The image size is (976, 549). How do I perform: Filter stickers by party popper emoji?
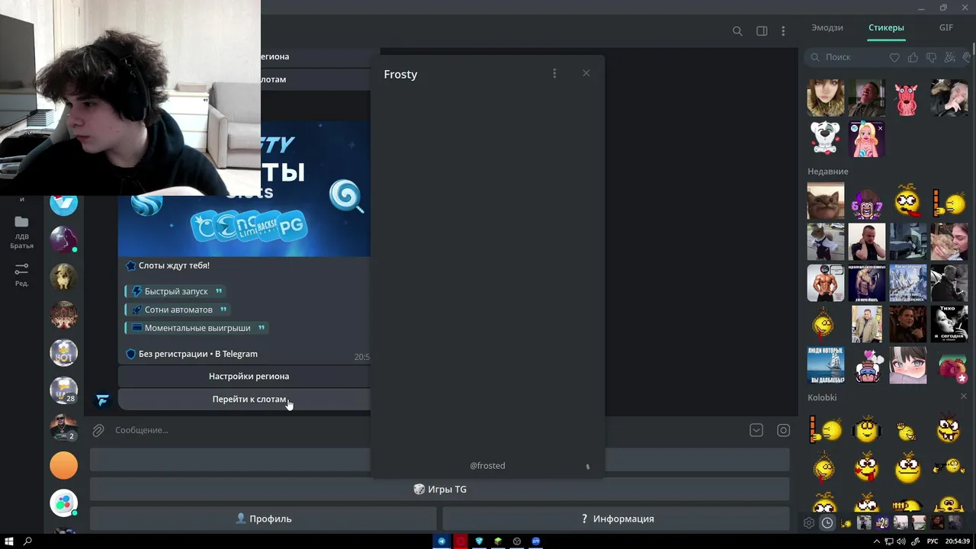[949, 57]
